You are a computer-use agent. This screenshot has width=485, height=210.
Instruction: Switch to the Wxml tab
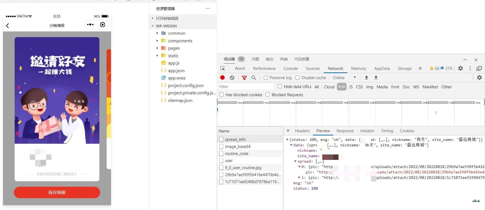240,69
